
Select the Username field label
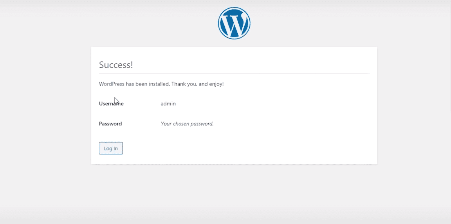(x=111, y=103)
